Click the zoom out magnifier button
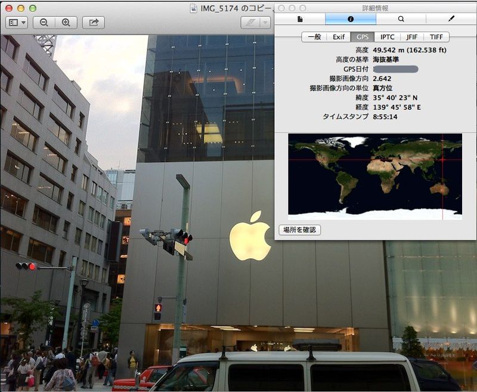The width and height of the screenshot is (477, 392). click(x=44, y=23)
